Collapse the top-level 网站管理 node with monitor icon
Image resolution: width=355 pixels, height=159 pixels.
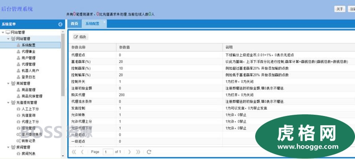coord(3,33)
